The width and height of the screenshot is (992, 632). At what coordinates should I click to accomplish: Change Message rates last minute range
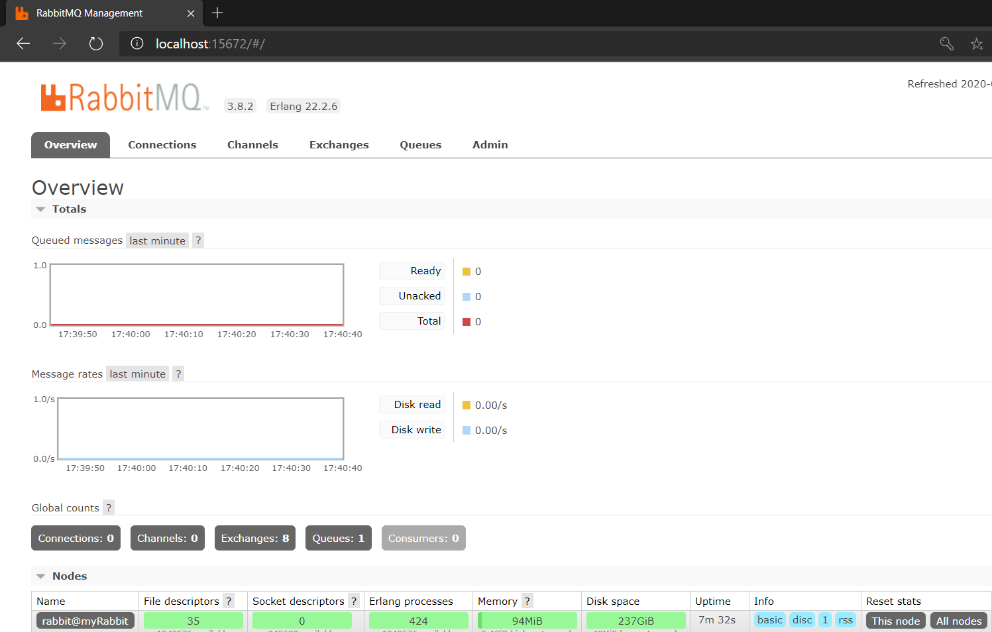coord(138,374)
